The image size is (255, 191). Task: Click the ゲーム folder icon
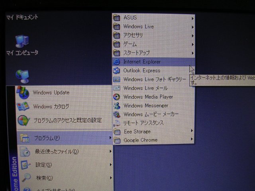[x=117, y=44]
